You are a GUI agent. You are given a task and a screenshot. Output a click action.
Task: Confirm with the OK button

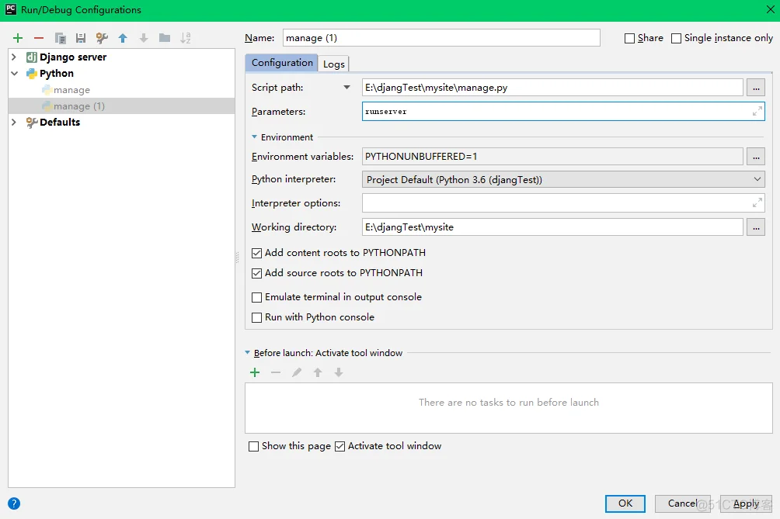pyautogui.click(x=625, y=503)
